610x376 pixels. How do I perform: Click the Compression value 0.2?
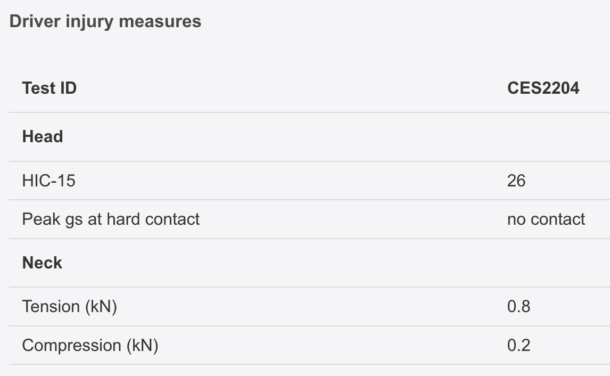pyautogui.click(x=518, y=345)
